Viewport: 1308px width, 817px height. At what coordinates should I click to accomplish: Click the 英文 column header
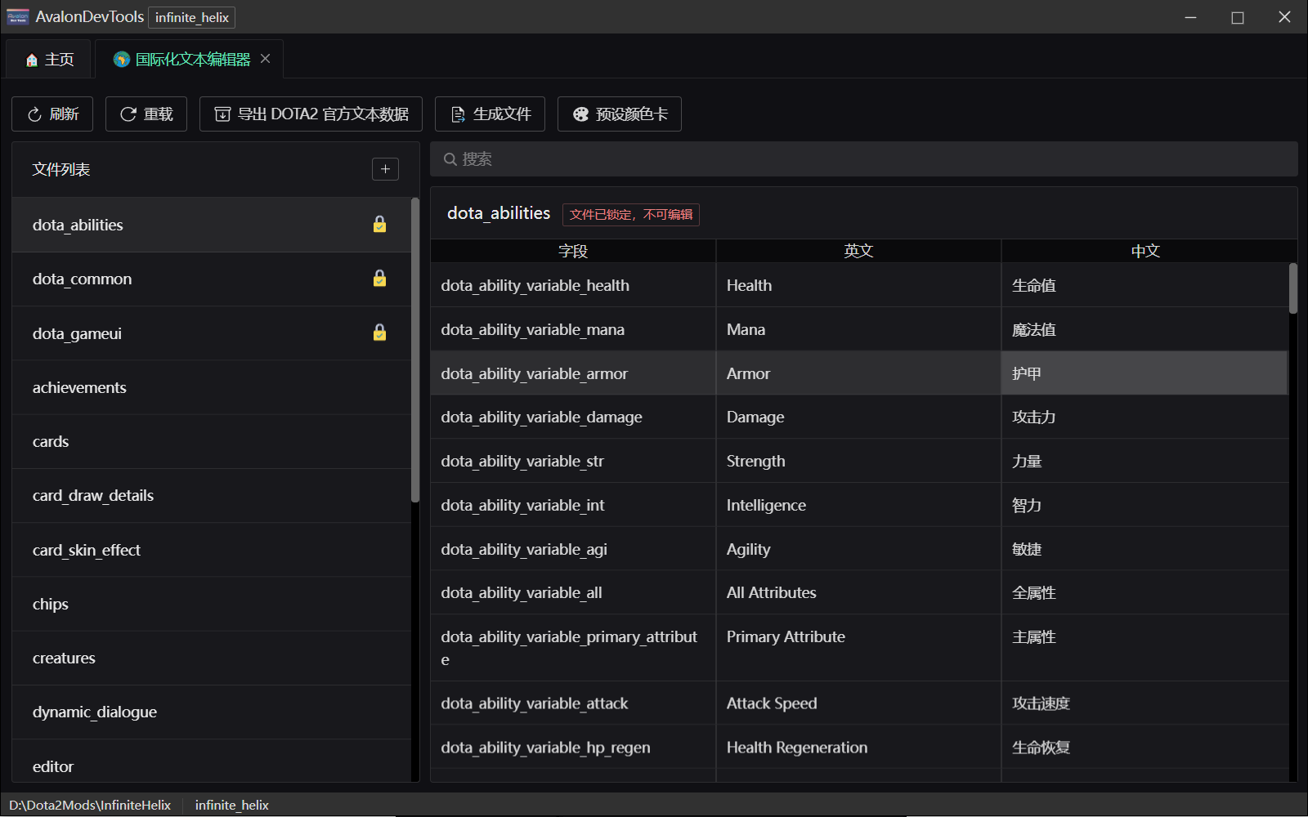858,251
